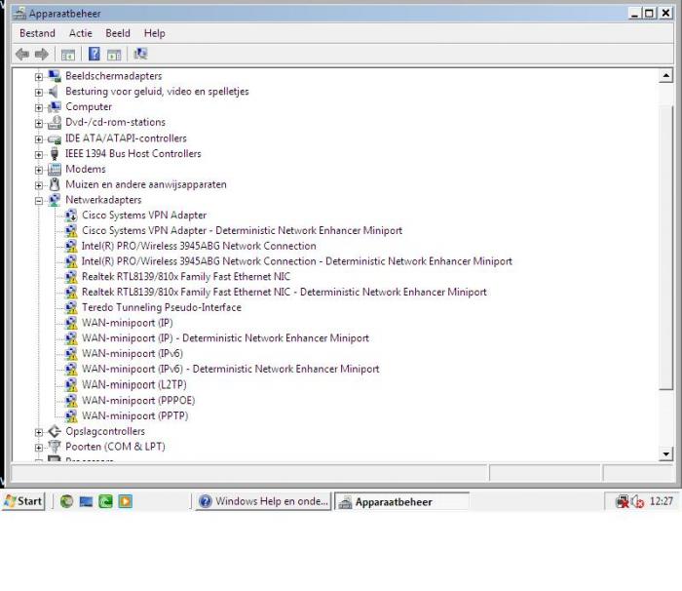The width and height of the screenshot is (682, 591).
Task: Click the IEEE 1394 Bus Host Controllers icon
Action: [x=55, y=154]
